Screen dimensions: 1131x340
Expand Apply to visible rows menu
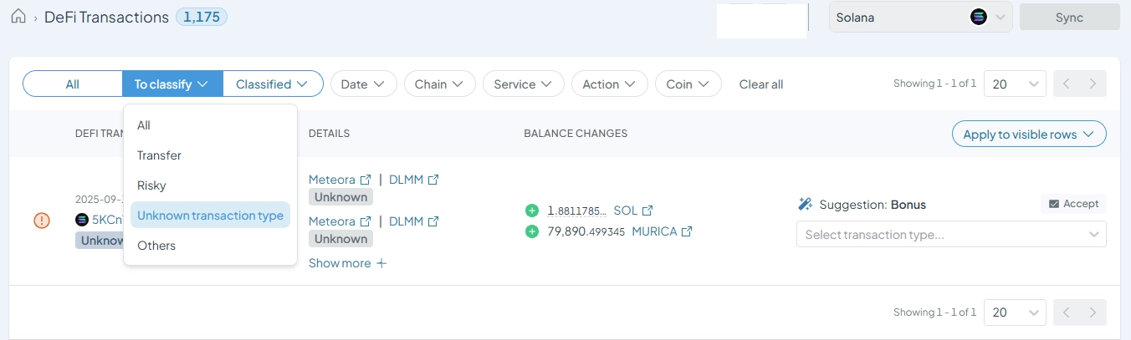pos(1029,134)
